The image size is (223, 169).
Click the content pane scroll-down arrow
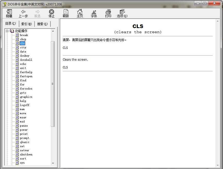[218, 165]
